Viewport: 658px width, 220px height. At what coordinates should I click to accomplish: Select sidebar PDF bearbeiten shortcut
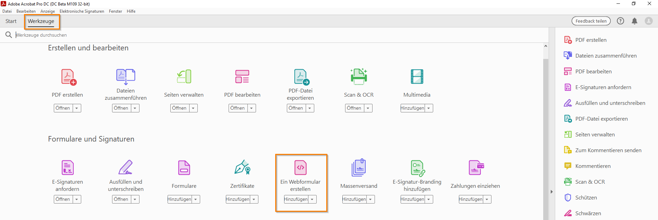click(588, 71)
